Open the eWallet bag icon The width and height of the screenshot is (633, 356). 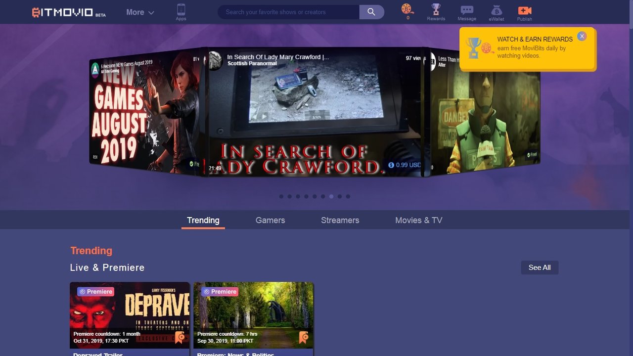tap(497, 12)
